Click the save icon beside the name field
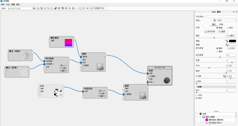The height and width of the screenshot is (126, 238). [34, 8]
